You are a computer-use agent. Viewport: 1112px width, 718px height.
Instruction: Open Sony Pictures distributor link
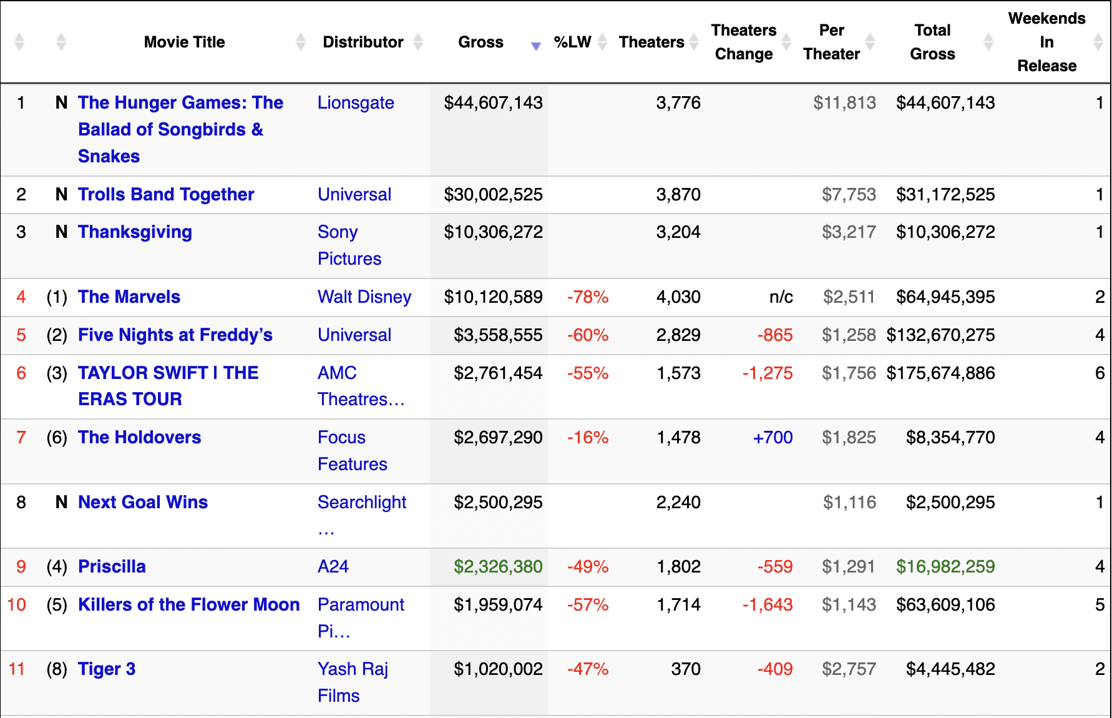pyautogui.click(x=349, y=245)
